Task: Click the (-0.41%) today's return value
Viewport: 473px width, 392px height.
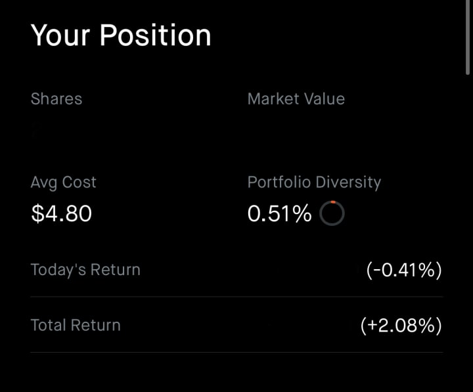Action: (404, 270)
